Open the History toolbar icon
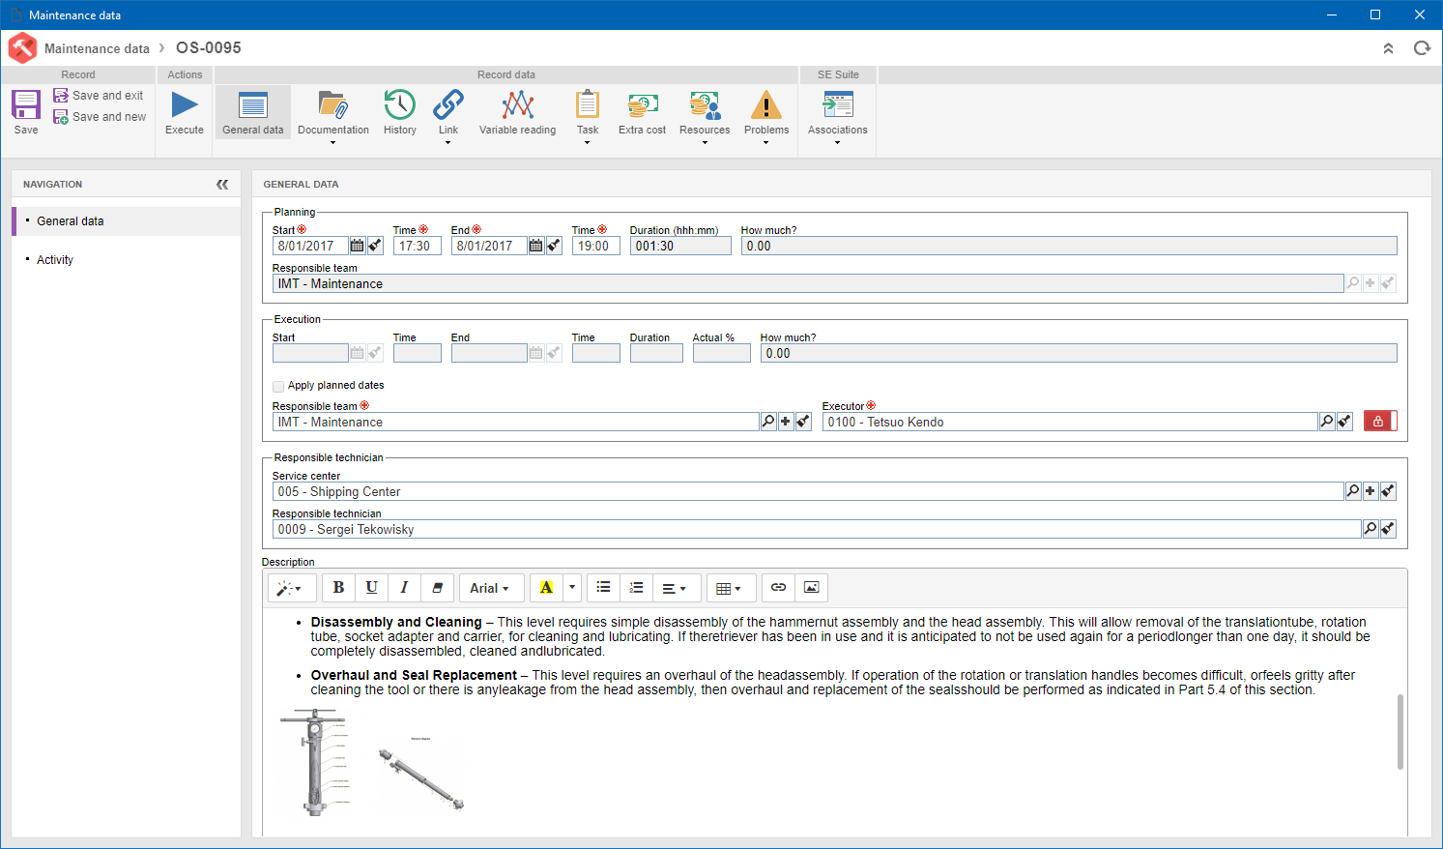The width and height of the screenshot is (1443, 849). (x=399, y=104)
